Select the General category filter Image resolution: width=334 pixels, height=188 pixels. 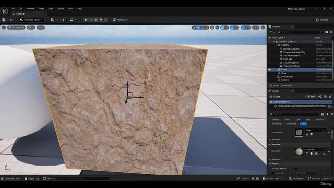coord(275,120)
